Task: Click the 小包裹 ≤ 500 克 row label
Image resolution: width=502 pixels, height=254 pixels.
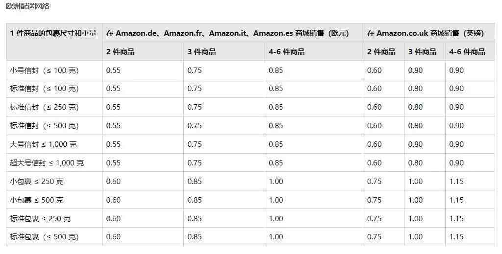Action: (x=36, y=200)
